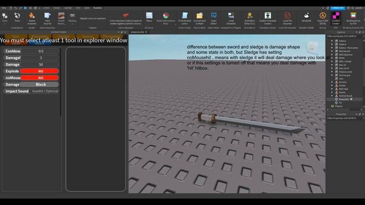Switch to the PLUGINS ribbon tab
Screen dimensions: 365x205
98,8
